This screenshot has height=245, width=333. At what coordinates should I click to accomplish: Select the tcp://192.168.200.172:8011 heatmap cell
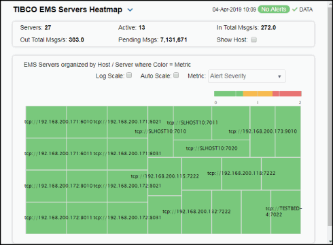tap(46, 218)
